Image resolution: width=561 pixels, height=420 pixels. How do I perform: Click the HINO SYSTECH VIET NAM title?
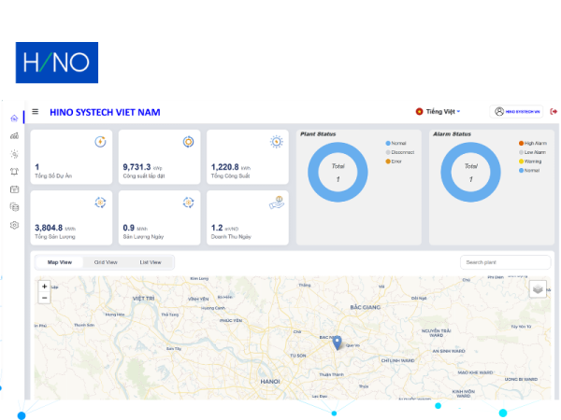pyautogui.click(x=105, y=112)
